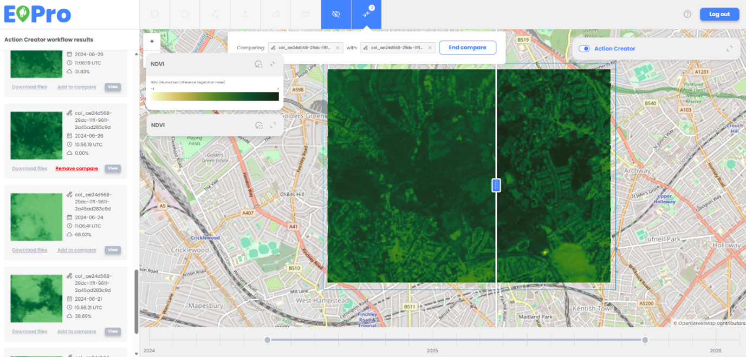Click End compare button
The width and height of the screenshot is (746, 357).
click(467, 48)
